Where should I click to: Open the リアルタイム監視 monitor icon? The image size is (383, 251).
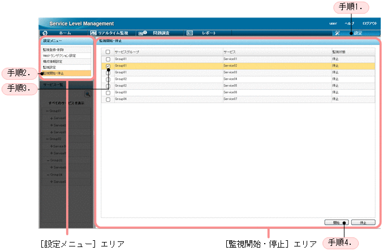point(93,33)
